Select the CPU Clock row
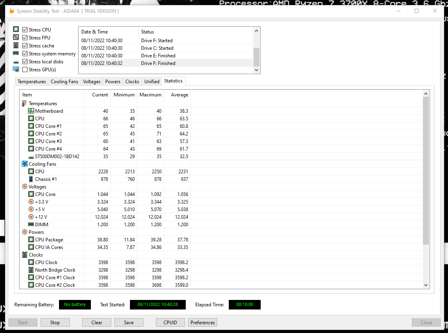Viewport: 448px width, 333px height. coord(221,262)
